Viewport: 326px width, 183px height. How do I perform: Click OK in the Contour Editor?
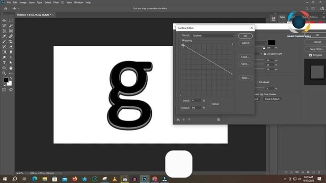246,36
